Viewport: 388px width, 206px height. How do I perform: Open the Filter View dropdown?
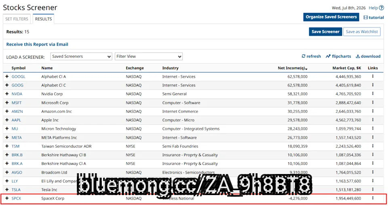pyautogui.click(x=148, y=56)
